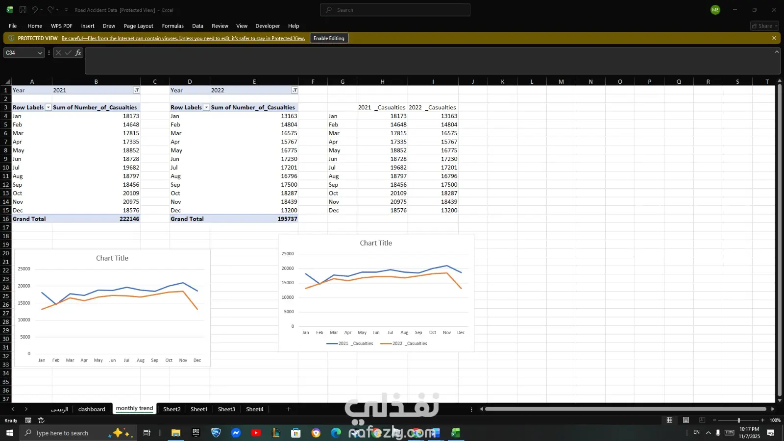Open the Redo history dropdown arrow

(x=57, y=10)
